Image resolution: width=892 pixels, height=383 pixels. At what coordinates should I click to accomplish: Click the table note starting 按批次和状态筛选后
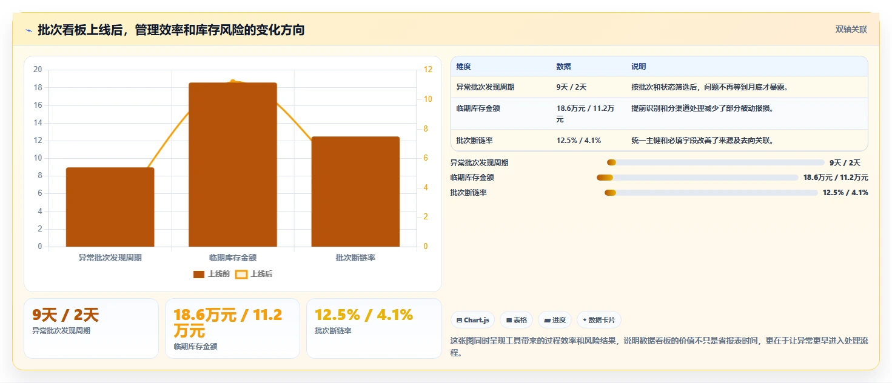click(709, 87)
